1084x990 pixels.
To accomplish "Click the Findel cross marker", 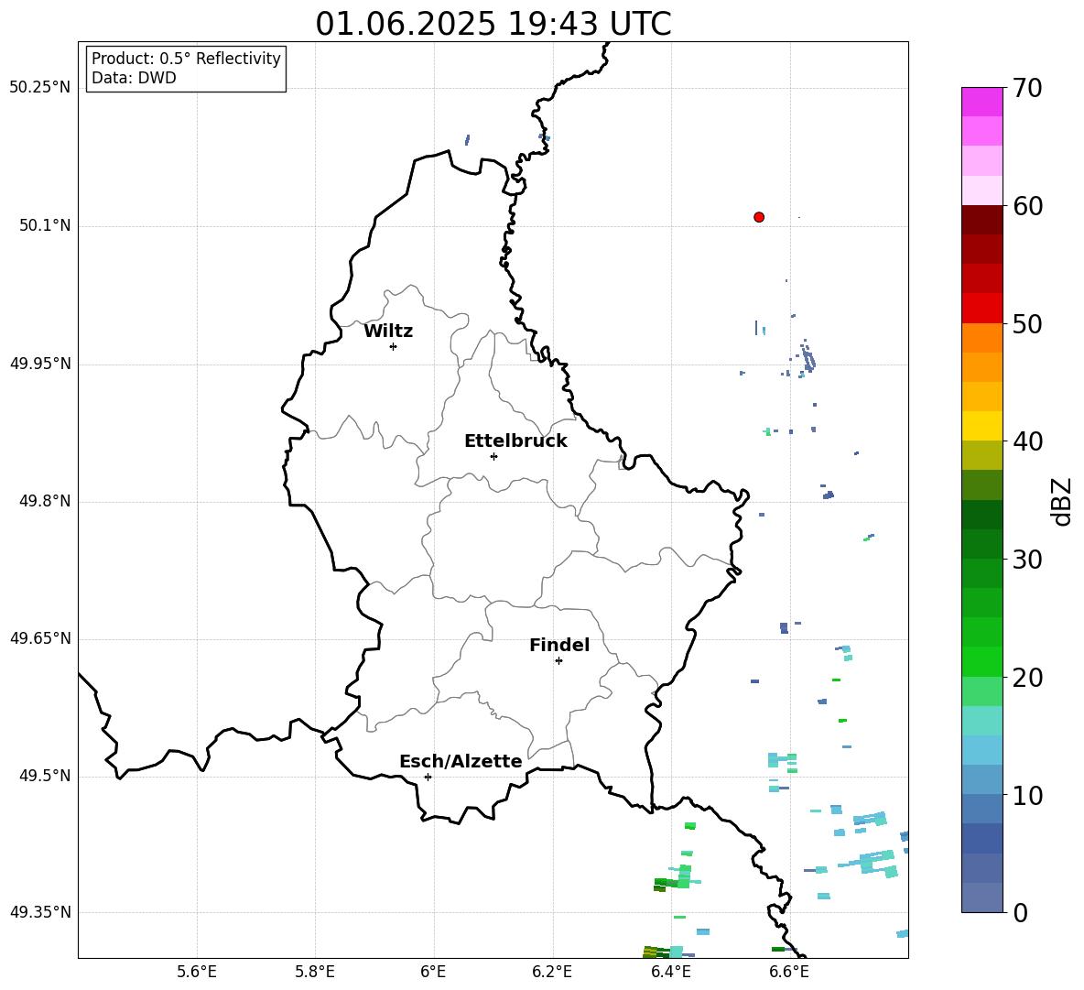I will (558, 661).
